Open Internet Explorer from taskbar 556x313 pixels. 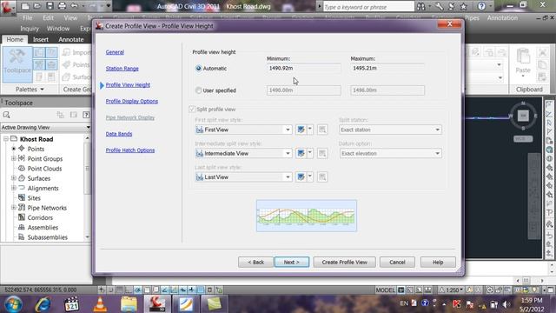[43, 304]
